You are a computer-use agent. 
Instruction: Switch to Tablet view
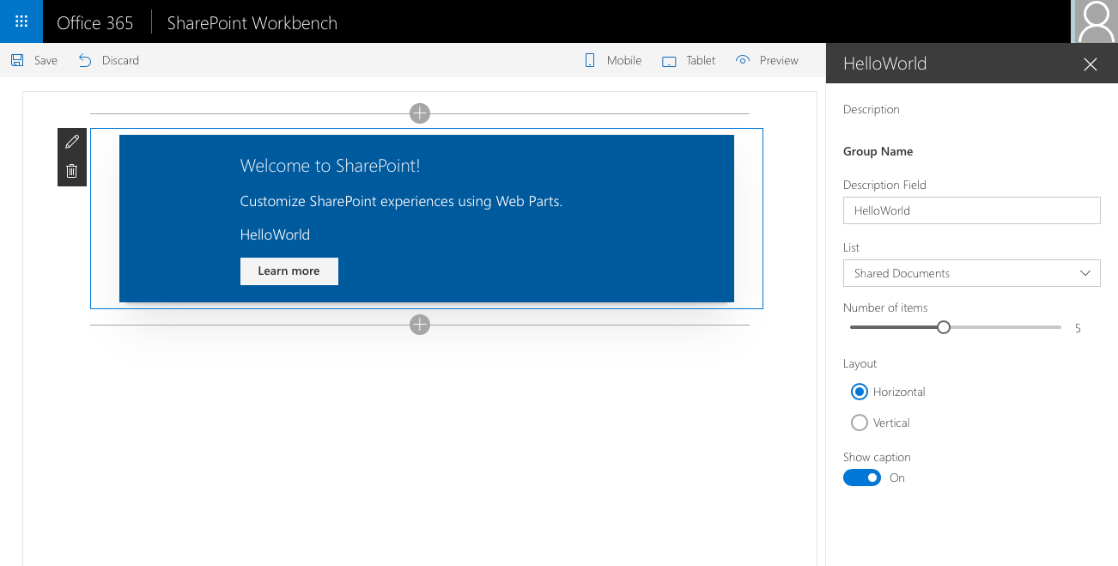click(689, 60)
